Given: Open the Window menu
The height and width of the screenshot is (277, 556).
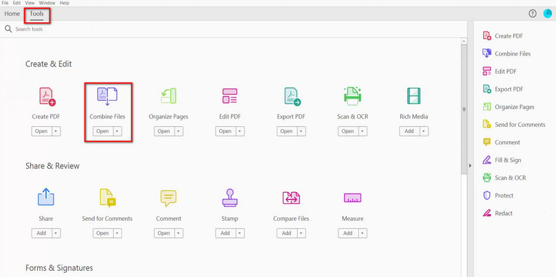Looking at the screenshot, I should coord(47,3).
